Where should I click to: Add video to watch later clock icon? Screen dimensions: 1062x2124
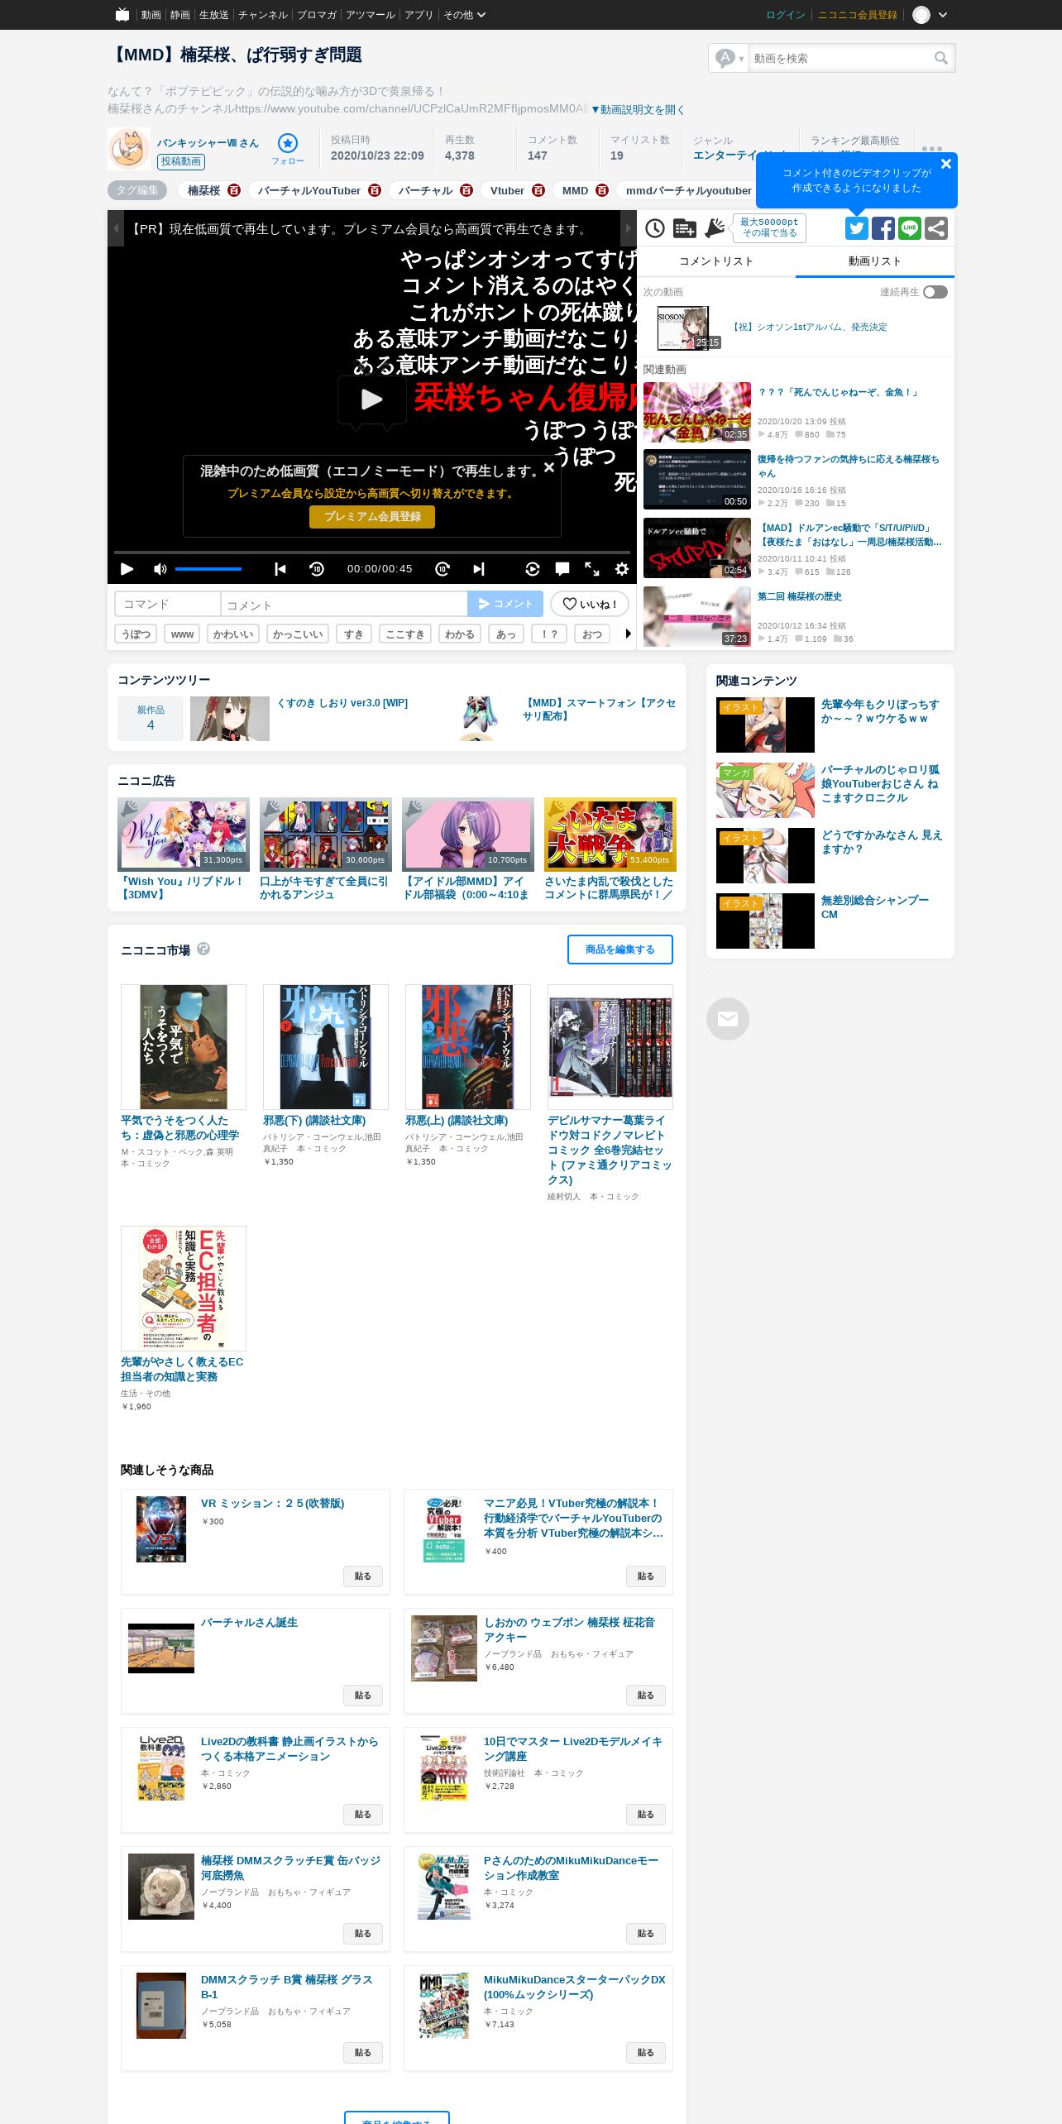[655, 228]
